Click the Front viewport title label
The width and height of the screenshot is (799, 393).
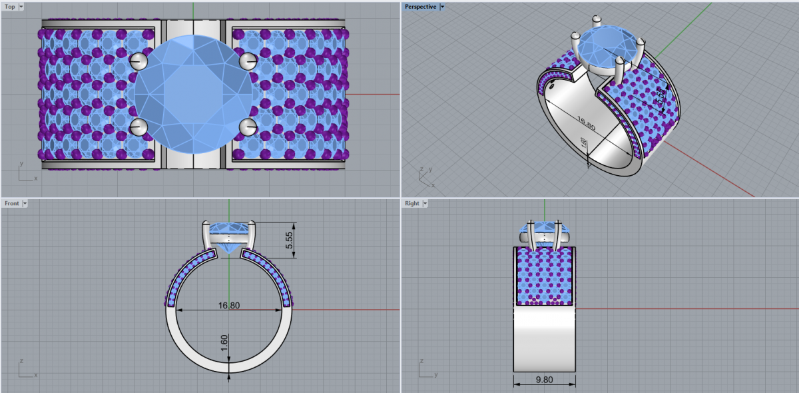[x=12, y=203]
